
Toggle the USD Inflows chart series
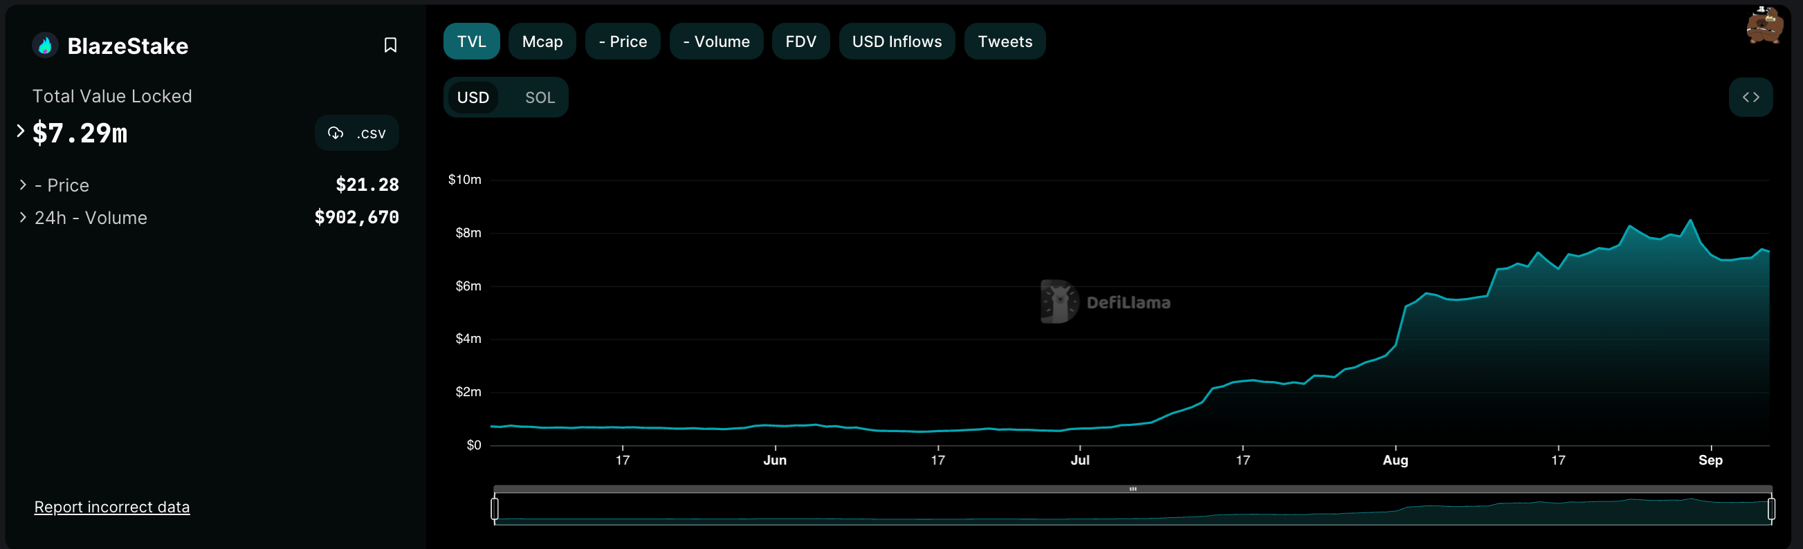coord(897,41)
